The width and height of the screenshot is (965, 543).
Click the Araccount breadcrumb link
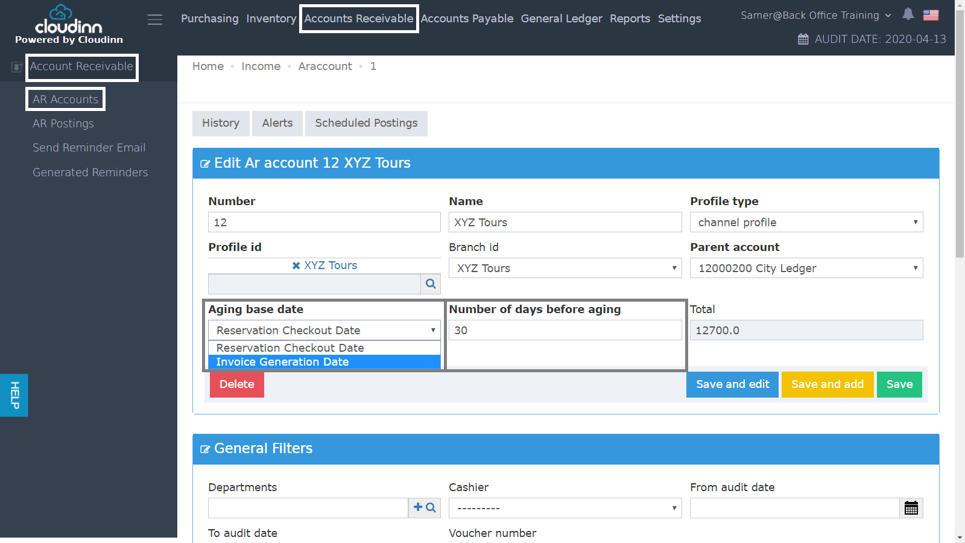(x=325, y=66)
